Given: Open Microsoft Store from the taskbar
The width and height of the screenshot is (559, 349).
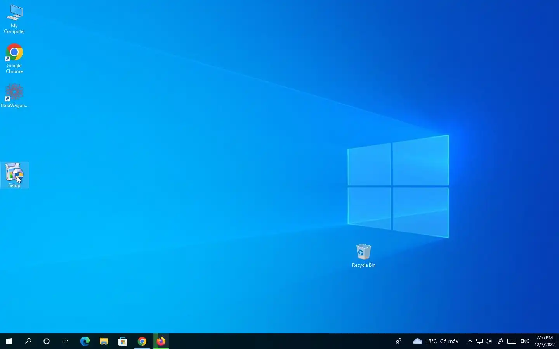Looking at the screenshot, I should (123, 341).
